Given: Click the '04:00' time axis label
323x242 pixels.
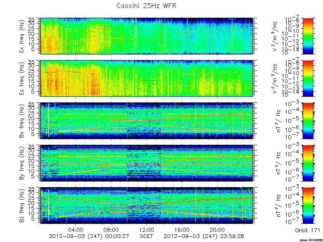Looking at the screenshot, I should (76, 229).
